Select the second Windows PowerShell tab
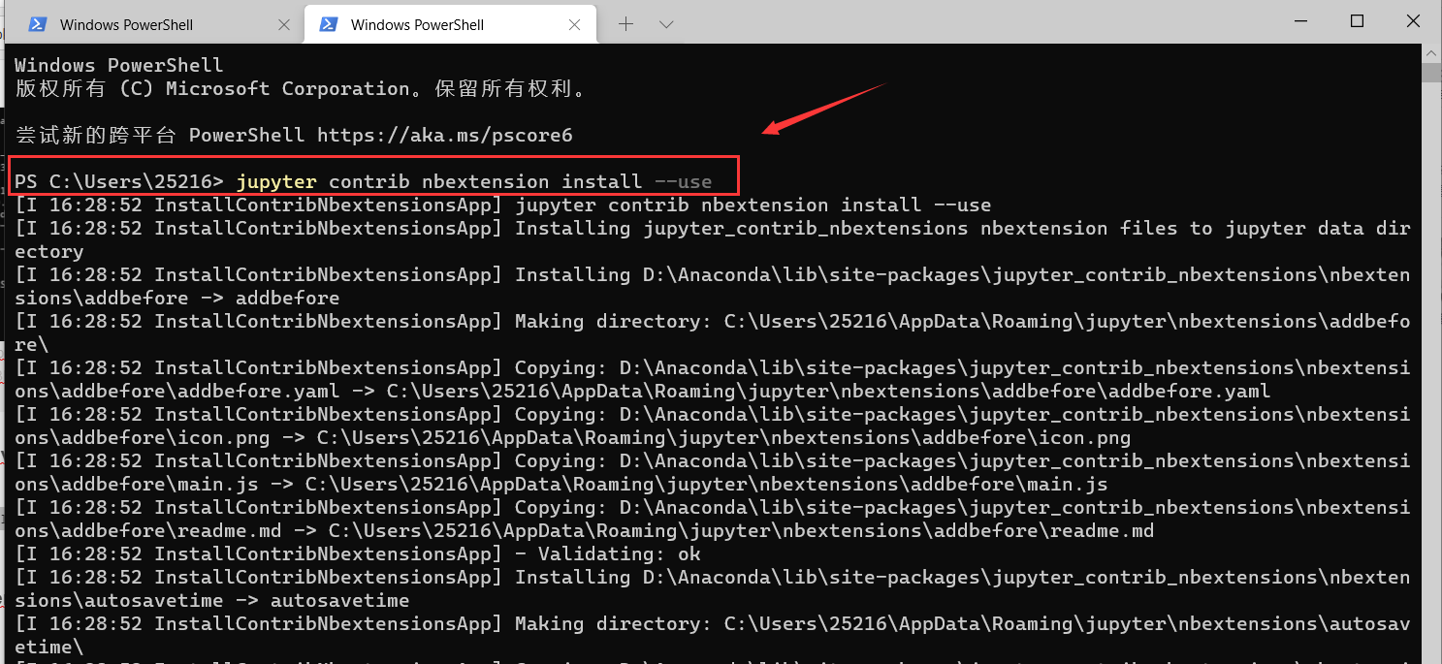Screen dimensions: 1442x664 pyautogui.click(x=417, y=24)
